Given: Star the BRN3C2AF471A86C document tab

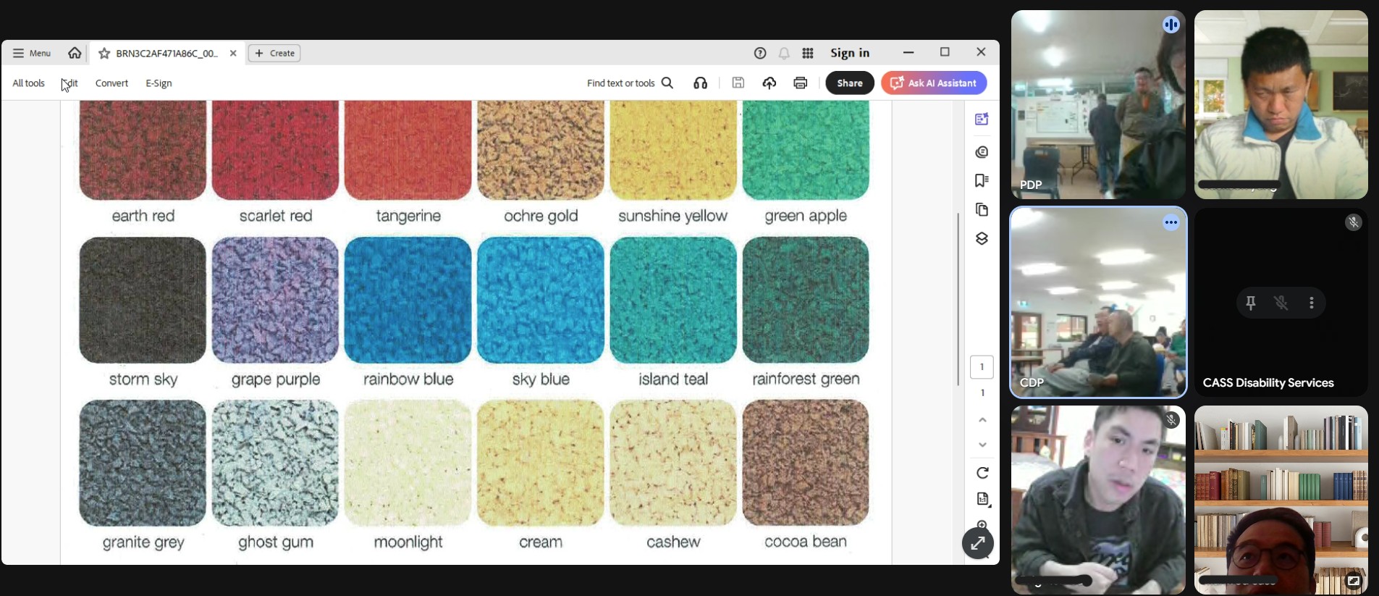Looking at the screenshot, I should point(104,54).
